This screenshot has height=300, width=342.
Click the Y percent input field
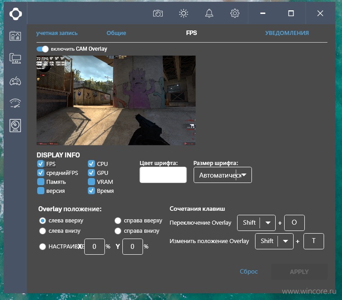[133, 247]
